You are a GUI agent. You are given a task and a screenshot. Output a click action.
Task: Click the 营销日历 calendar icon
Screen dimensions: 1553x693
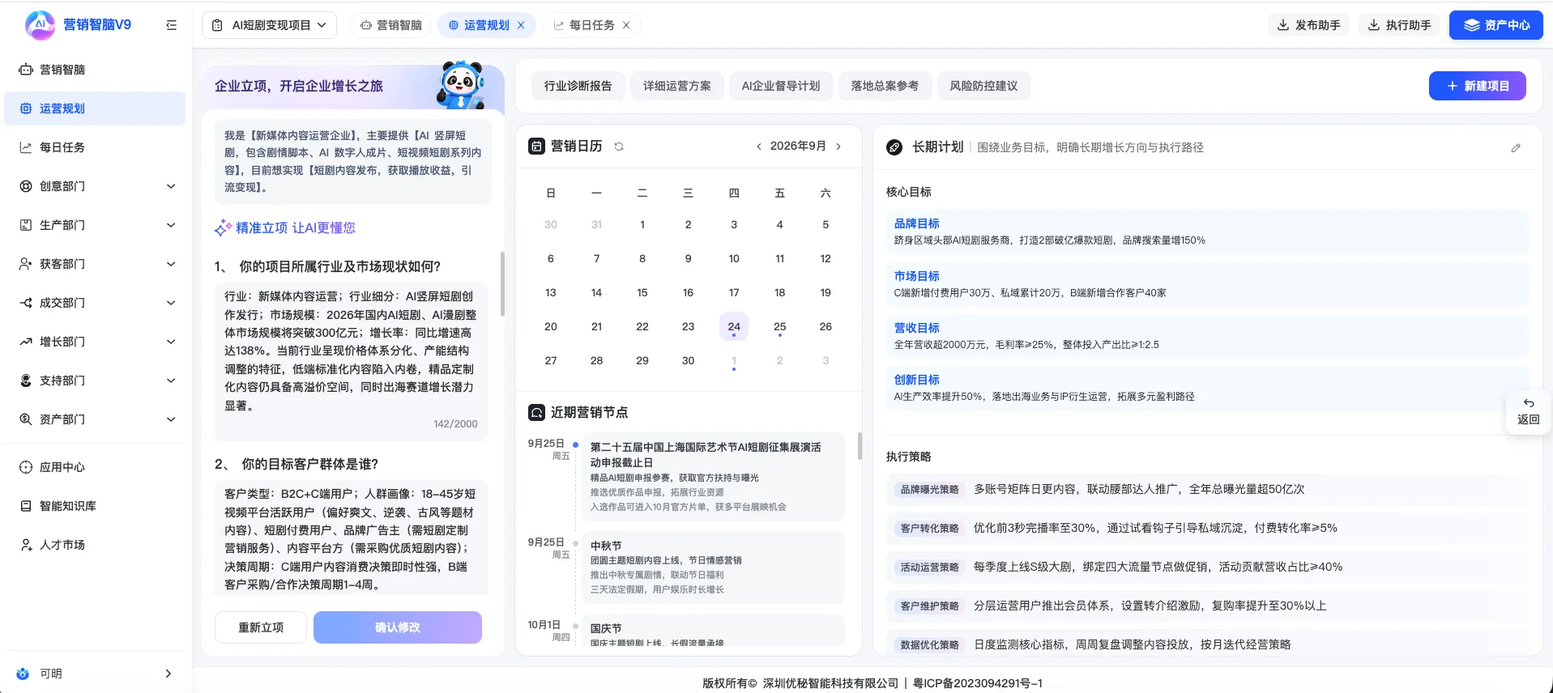click(x=536, y=147)
